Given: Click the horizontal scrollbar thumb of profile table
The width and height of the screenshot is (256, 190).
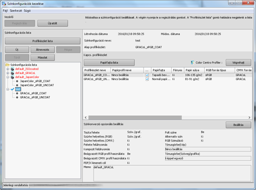Looking at the screenshot, I should tap(135, 117).
